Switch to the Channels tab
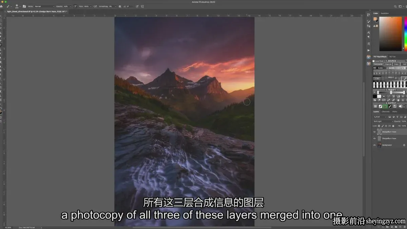The width and height of the screenshot is (407, 229). (x=386, y=112)
